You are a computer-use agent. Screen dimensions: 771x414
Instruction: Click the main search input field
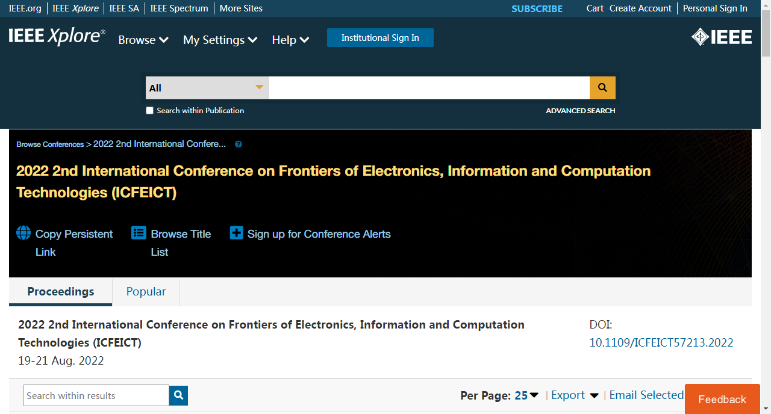pos(429,88)
